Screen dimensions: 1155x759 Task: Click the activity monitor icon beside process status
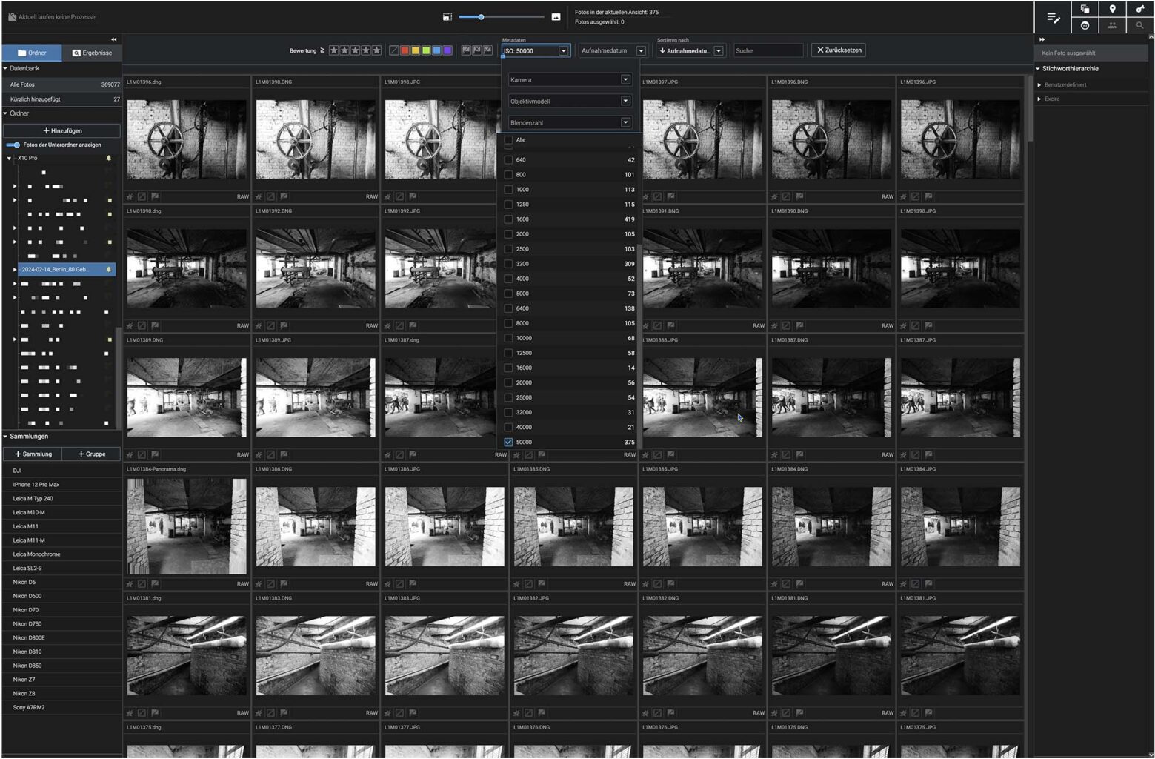12,16
